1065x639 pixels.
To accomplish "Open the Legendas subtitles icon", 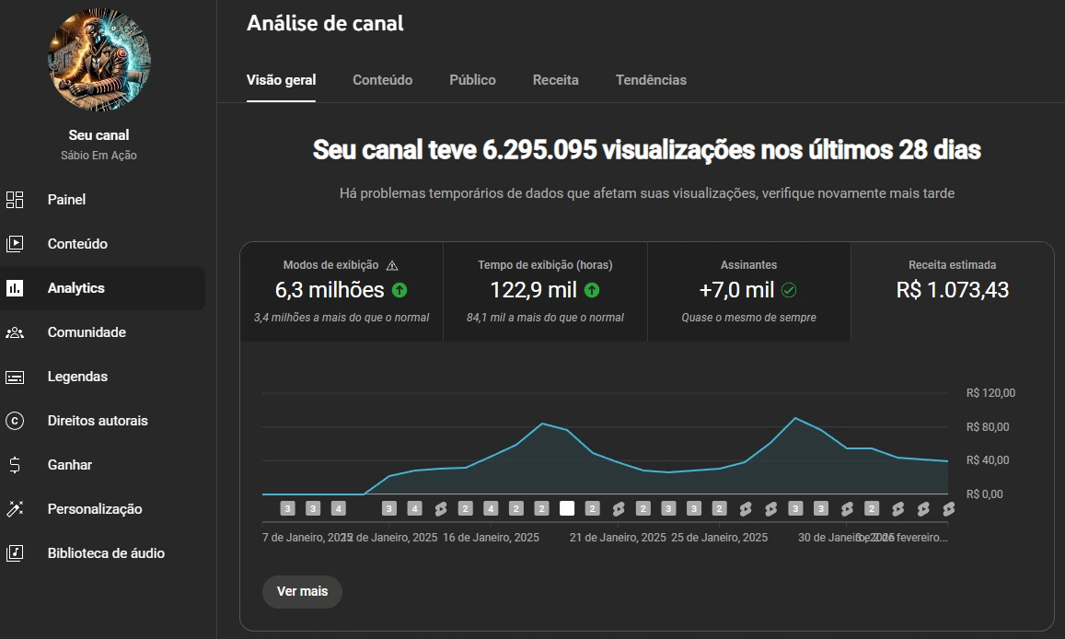I will click(15, 377).
